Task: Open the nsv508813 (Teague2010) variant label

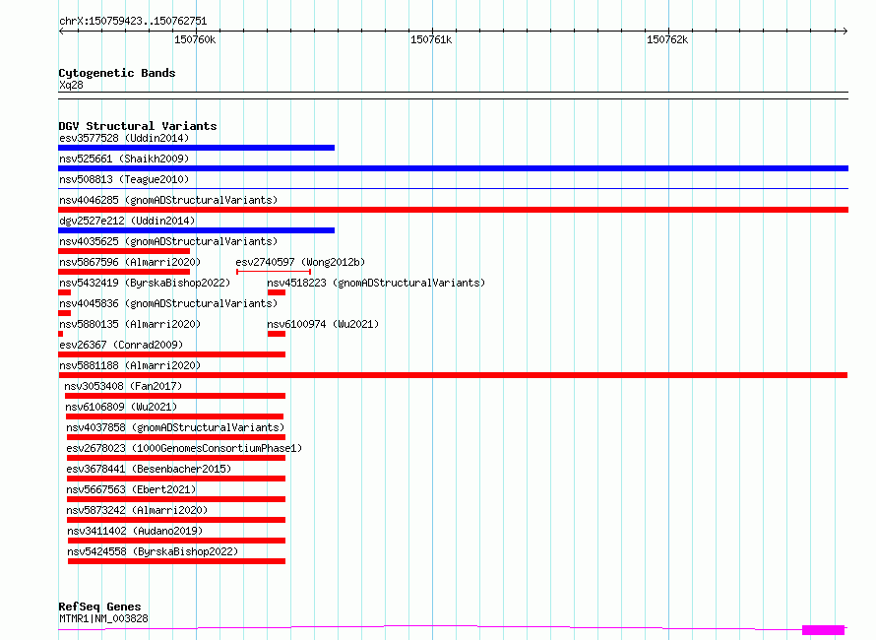Action: click(x=124, y=179)
